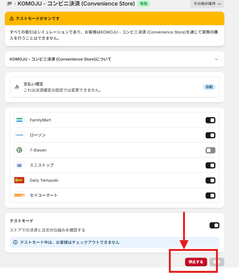Click the ローソン label
Screen dimensions: 239x273
pyautogui.click(x=38, y=135)
